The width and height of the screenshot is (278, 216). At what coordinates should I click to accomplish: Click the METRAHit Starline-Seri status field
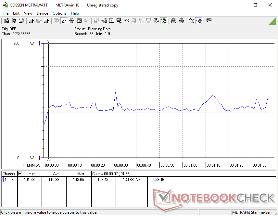pyautogui.click(x=252, y=212)
